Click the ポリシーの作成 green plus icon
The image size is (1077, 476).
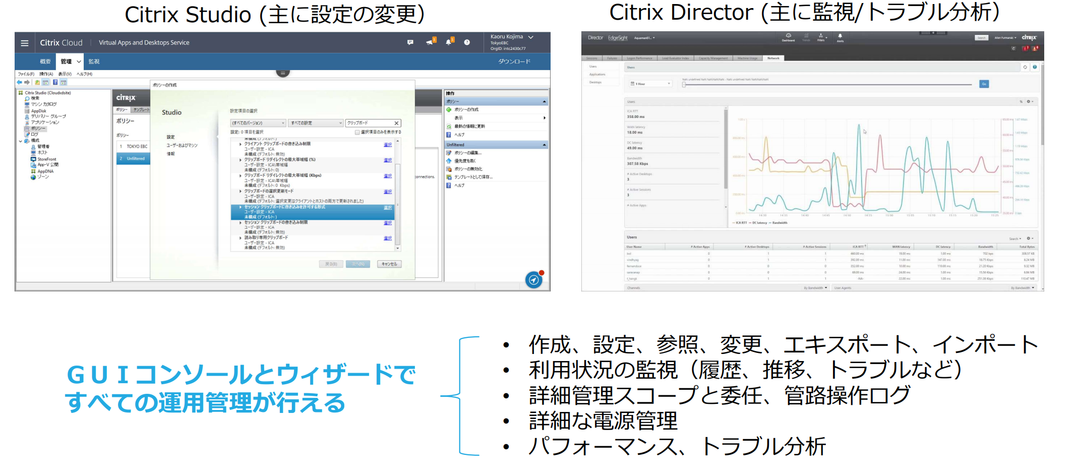pyautogui.click(x=448, y=109)
